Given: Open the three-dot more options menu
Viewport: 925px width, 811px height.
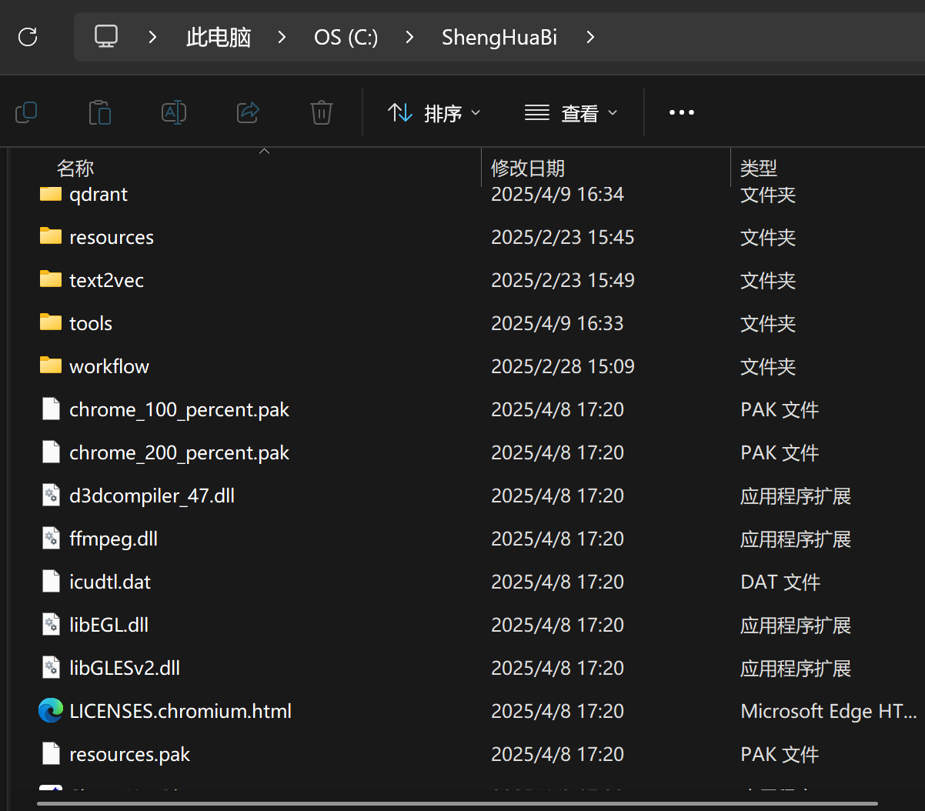Looking at the screenshot, I should click(x=681, y=113).
